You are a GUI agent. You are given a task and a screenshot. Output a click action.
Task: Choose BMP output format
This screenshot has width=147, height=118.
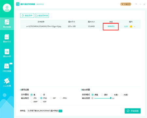click(32, 102)
